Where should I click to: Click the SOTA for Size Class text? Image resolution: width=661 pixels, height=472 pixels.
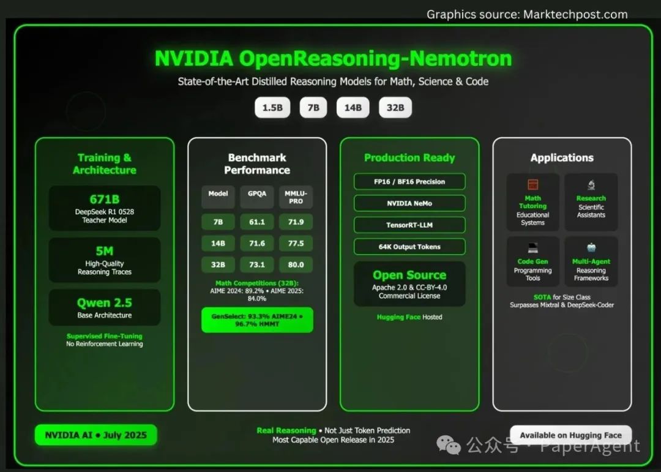pyautogui.click(x=562, y=297)
